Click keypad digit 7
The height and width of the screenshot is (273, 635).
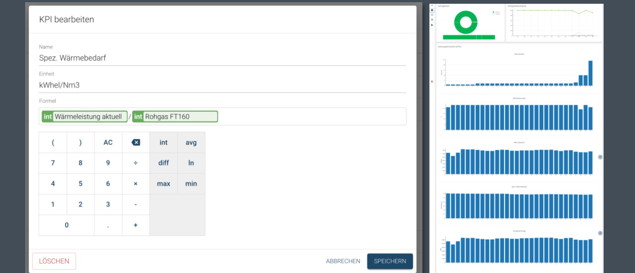[x=53, y=163]
